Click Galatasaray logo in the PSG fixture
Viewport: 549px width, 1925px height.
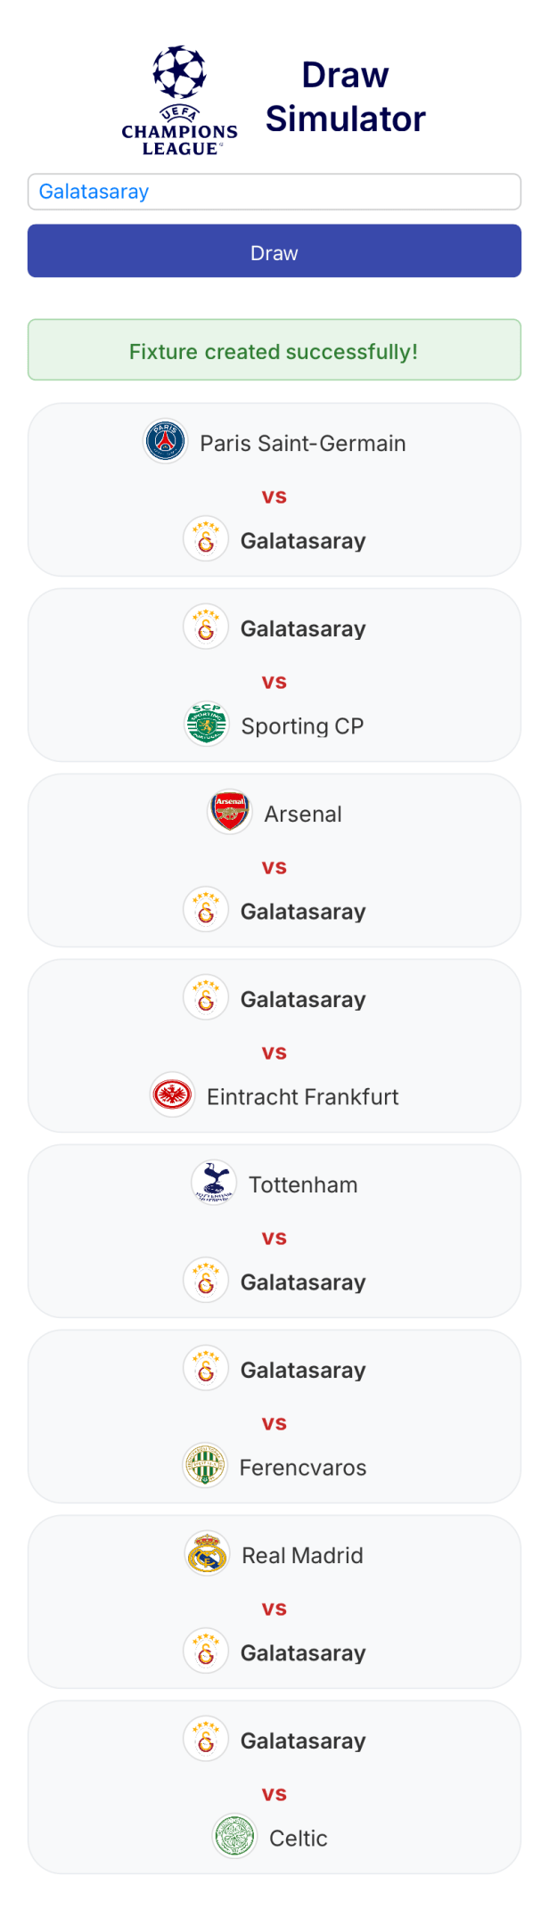[x=206, y=540]
